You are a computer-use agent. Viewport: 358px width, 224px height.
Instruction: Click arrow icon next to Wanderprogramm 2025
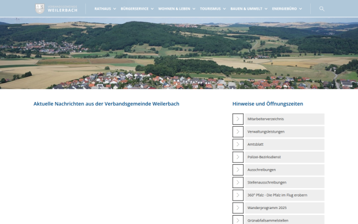[238, 208]
